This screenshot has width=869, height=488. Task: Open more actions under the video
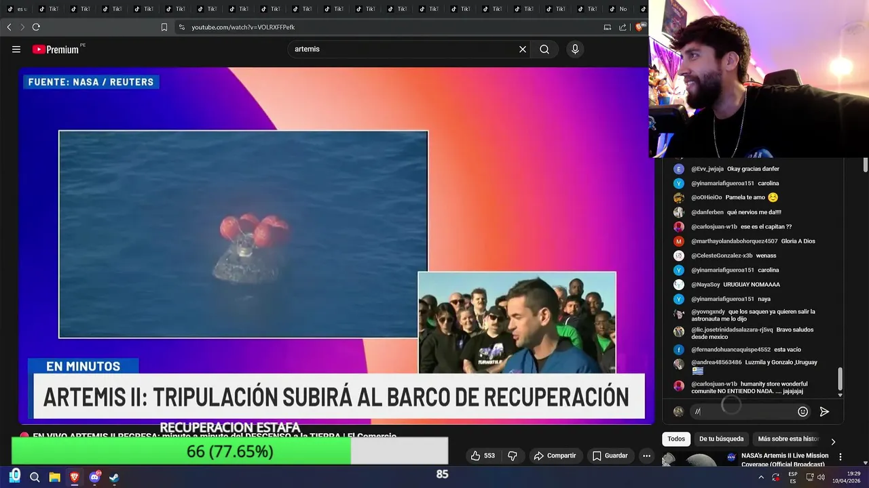[x=646, y=455]
